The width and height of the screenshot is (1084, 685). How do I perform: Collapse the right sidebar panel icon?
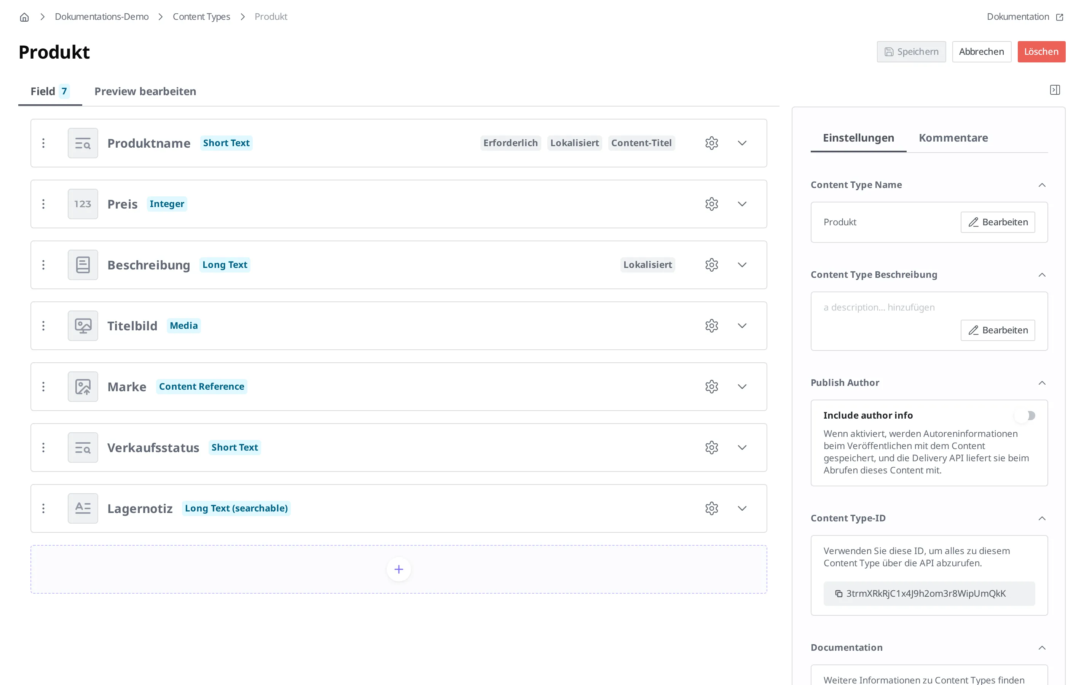pyautogui.click(x=1055, y=90)
